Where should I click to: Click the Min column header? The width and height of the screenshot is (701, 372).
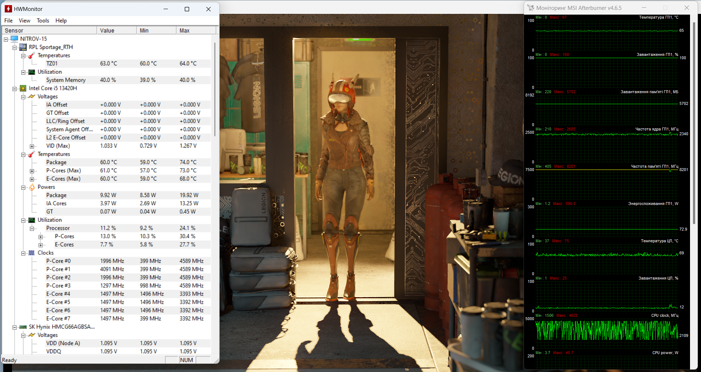pyautogui.click(x=157, y=30)
